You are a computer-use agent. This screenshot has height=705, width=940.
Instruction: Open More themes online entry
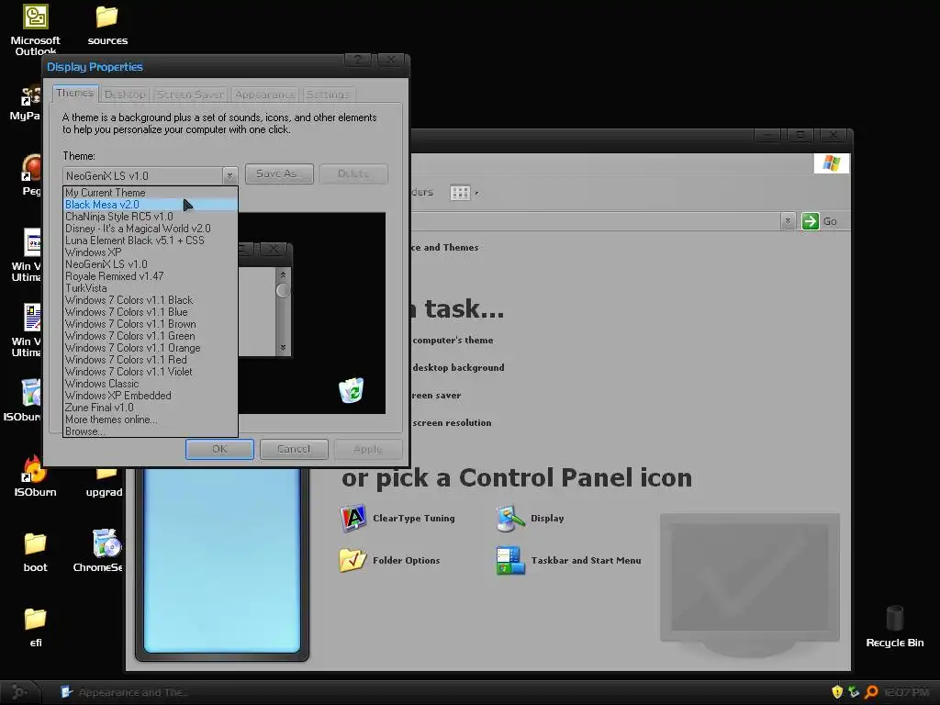(151, 420)
